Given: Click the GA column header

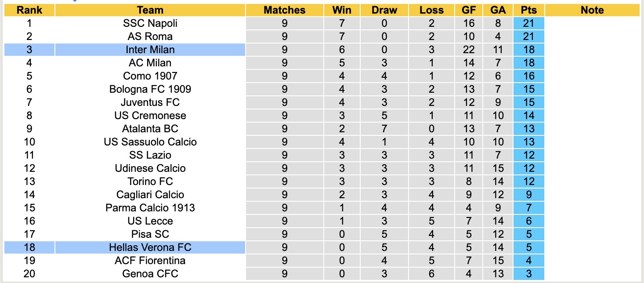Looking at the screenshot, I should pos(498,10).
